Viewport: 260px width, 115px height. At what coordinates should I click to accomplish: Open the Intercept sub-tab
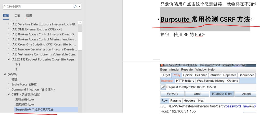coord(167,81)
